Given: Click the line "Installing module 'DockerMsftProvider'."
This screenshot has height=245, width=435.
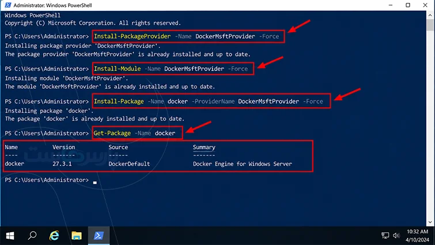Looking at the screenshot, I should pyautogui.click(x=67, y=78).
